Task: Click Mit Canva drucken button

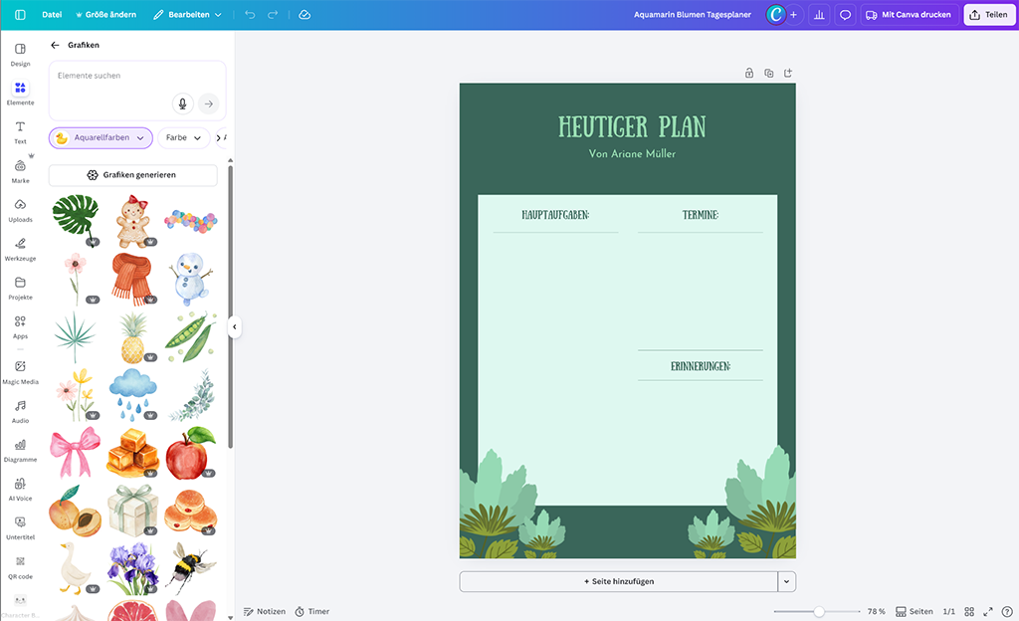Action: point(910,14)
